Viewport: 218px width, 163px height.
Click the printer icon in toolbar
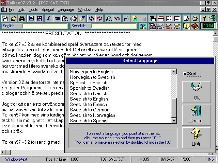pos(194,18)
